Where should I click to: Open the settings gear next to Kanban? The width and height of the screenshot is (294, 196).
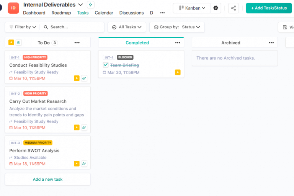pyautogui.click(x=216, y=8)
